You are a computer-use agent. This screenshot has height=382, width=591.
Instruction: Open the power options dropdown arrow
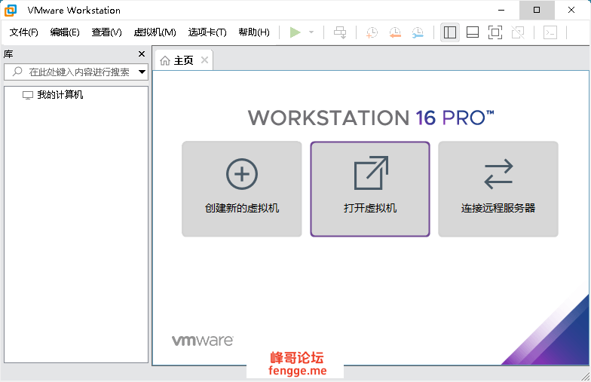tap(311, 32)
